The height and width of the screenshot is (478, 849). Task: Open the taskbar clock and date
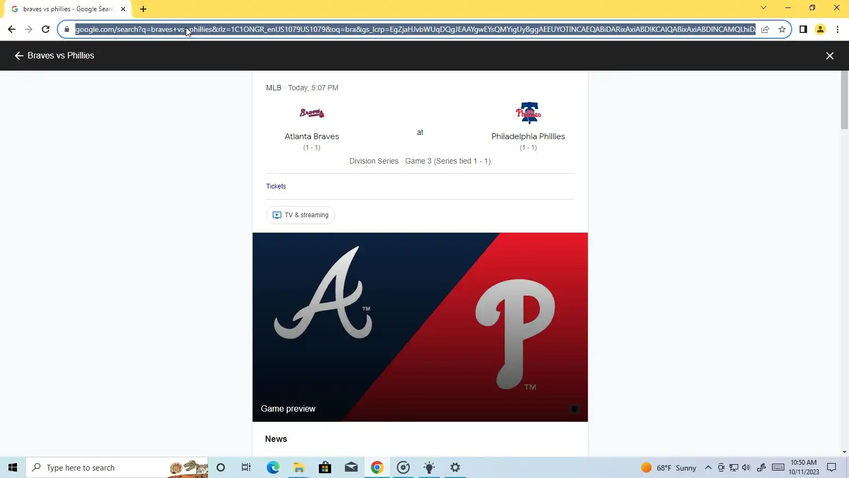[804, 467]
